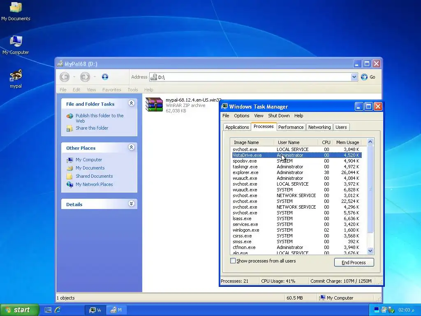Select the lsass.exe process row
This screenshot has height=316, width=421.
coord(296,219)
